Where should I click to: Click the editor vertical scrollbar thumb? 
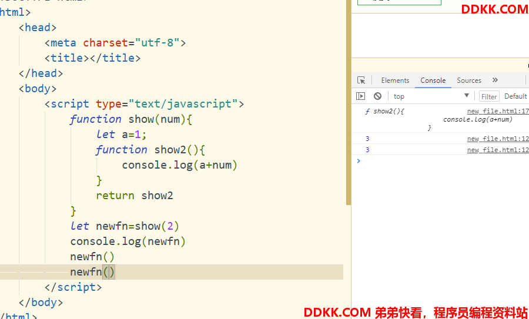(x=349, y=102)
